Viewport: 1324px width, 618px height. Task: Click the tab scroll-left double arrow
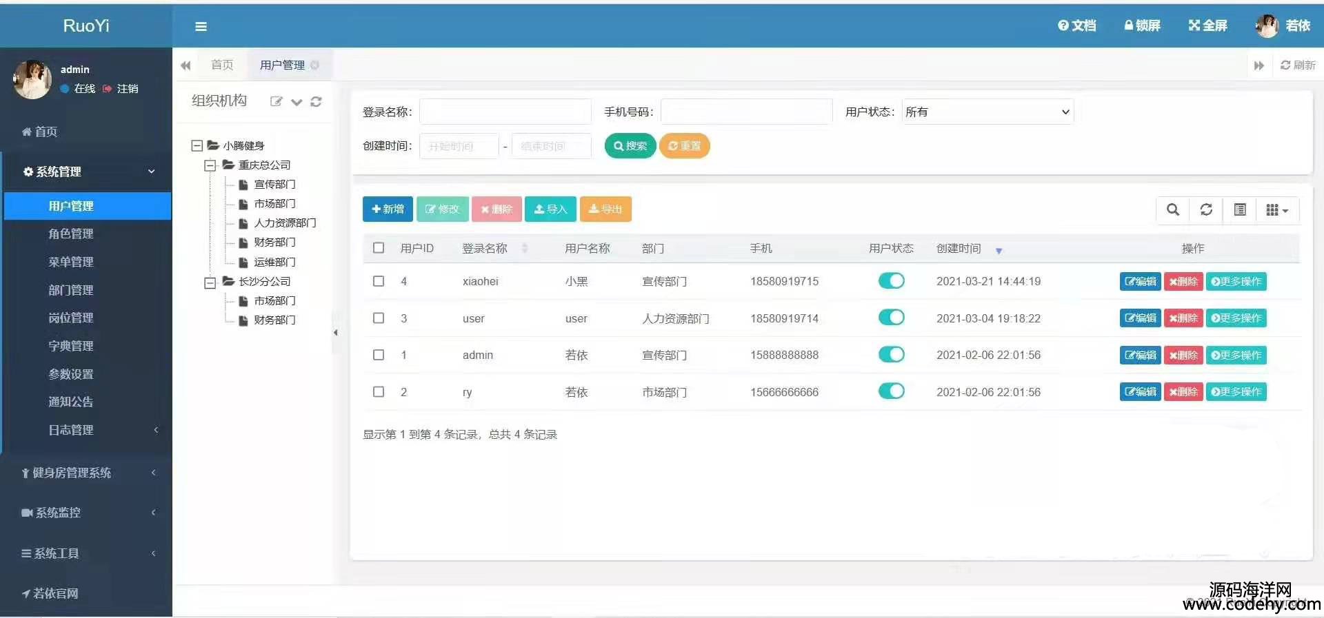click(185, 65)
